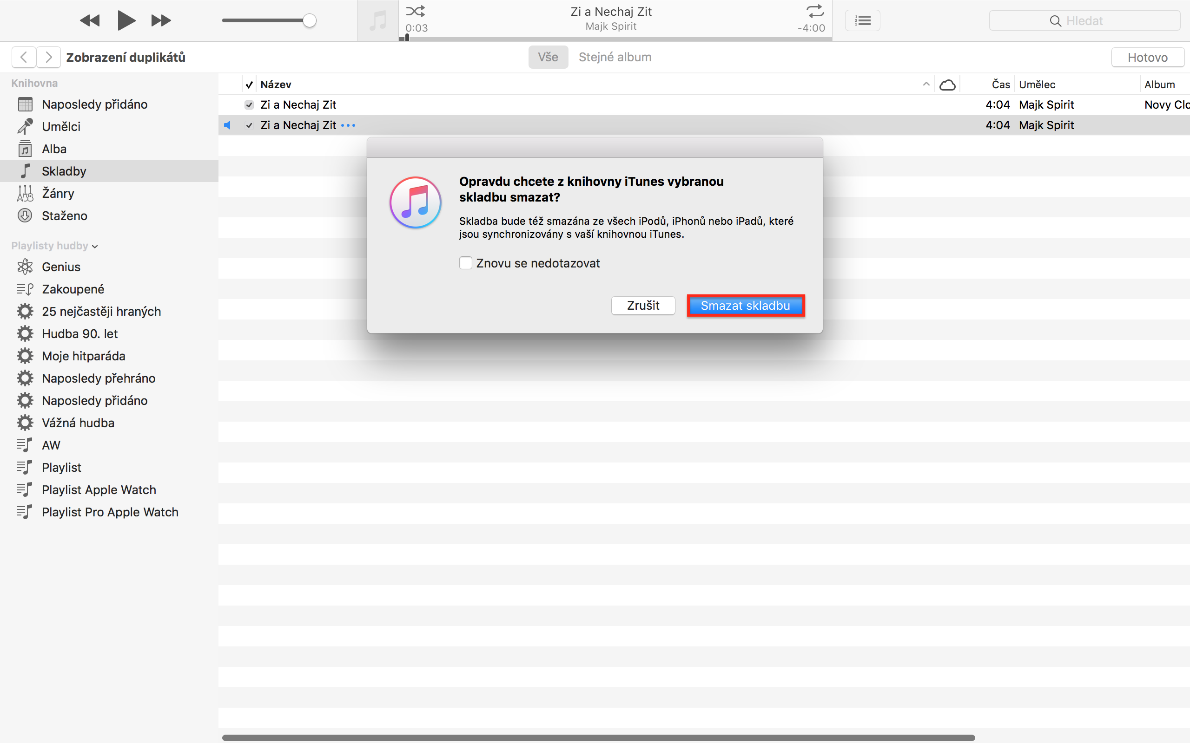Open the playlist named Playlist

click(x=109, y=467)
